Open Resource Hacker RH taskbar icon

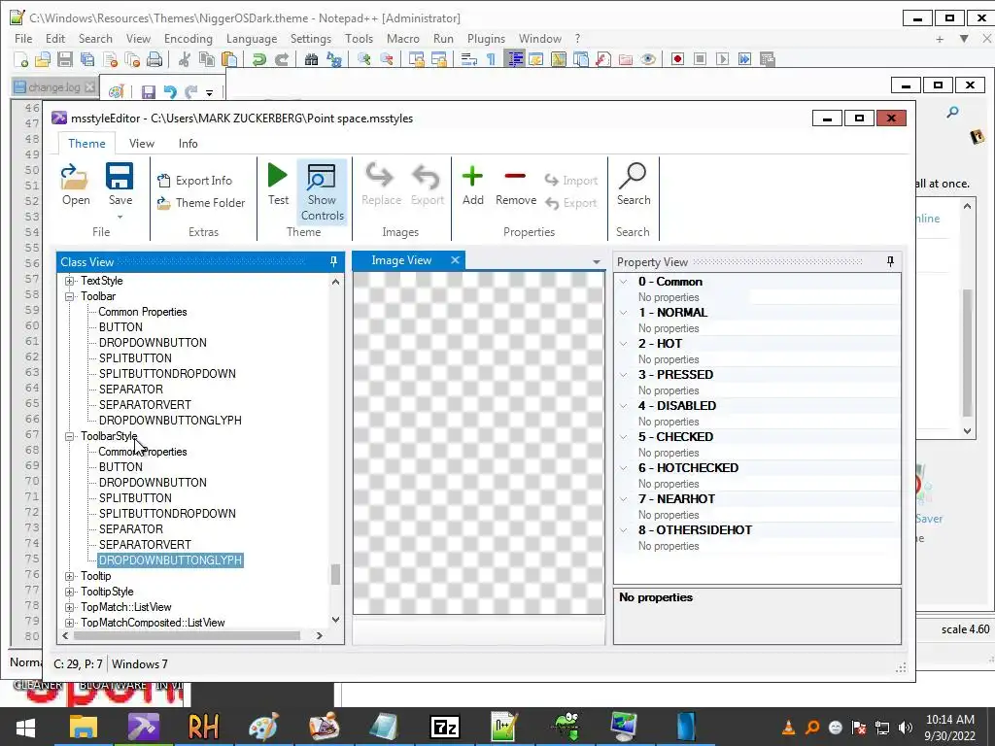click(x=203, y=727)
